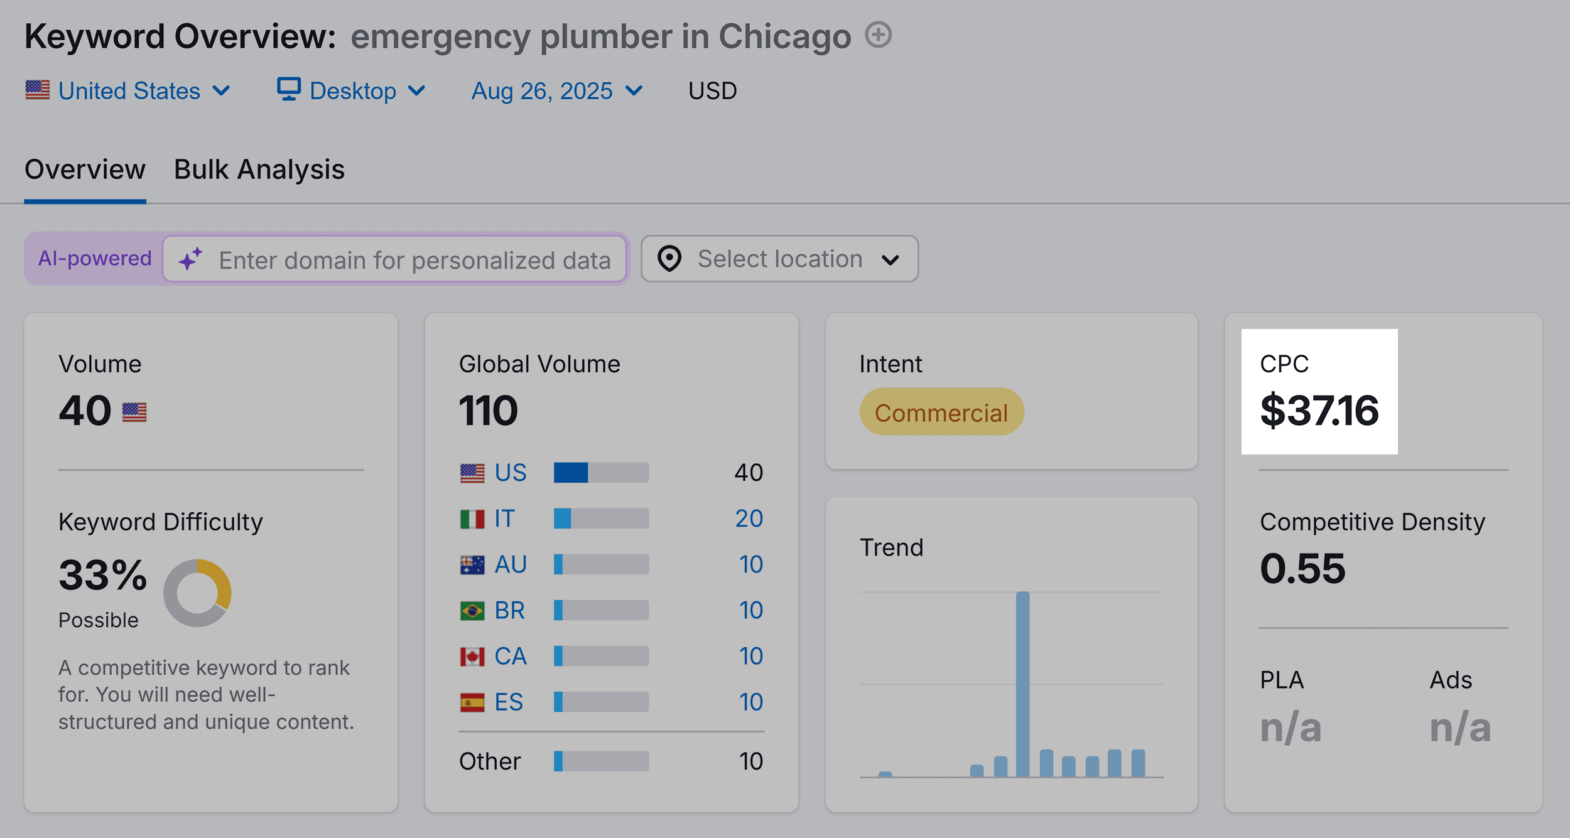1570x838 pixels.
Task: Click the Keyword Difficulty donut chart
Action: tap(197, 593)
